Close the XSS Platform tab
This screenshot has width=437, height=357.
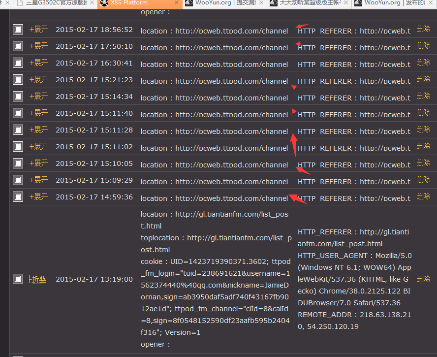point(176,3)
